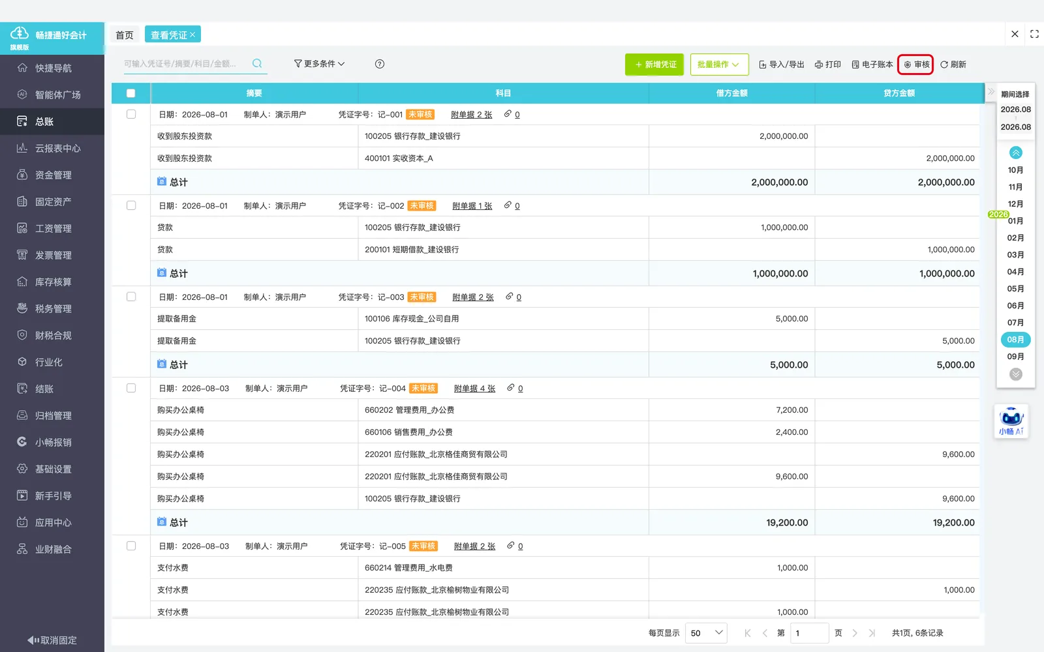Click the search magnifier icon
The image size is (1044, 652).
point(257,63)
